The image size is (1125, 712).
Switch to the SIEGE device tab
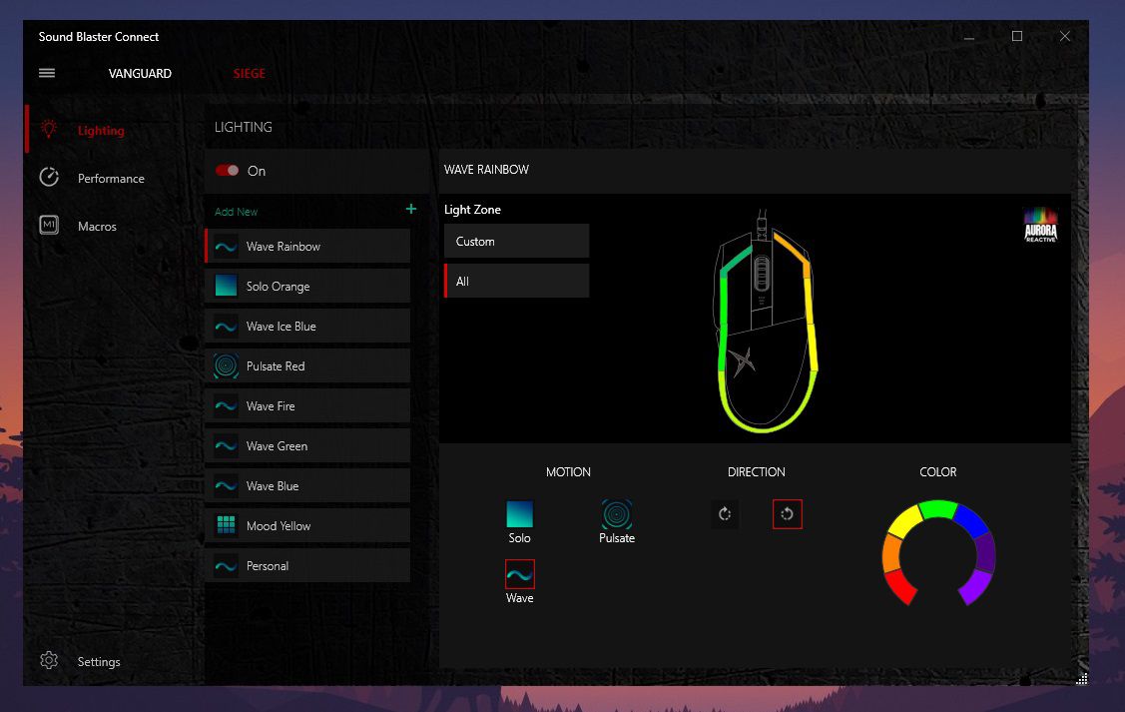coord(249,73)
